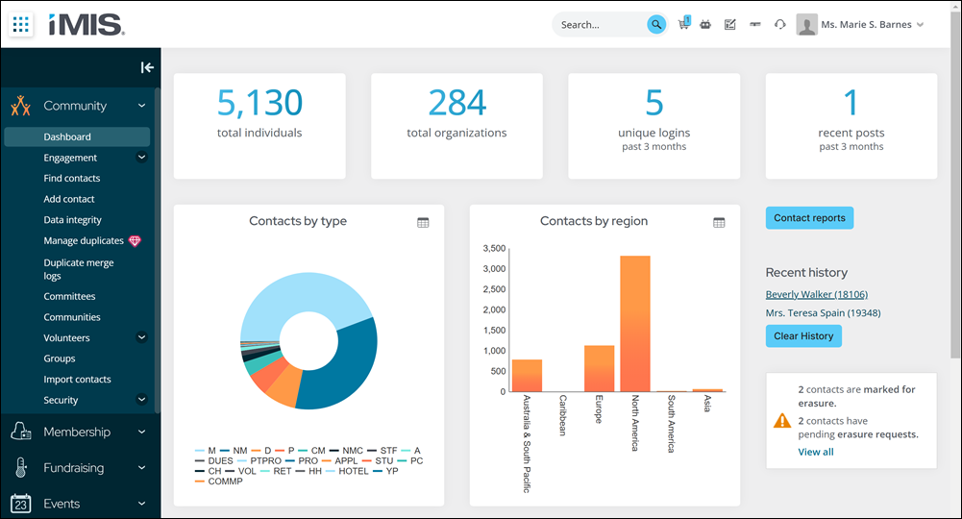Click the robot assistant icon in header
Image resolution: width=962 pixels, height=519 pixels.
tap(705, 25)
